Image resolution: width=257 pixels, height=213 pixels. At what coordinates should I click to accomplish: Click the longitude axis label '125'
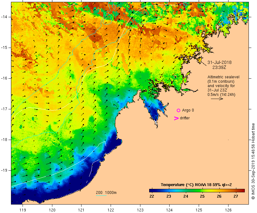pos(199,210)
